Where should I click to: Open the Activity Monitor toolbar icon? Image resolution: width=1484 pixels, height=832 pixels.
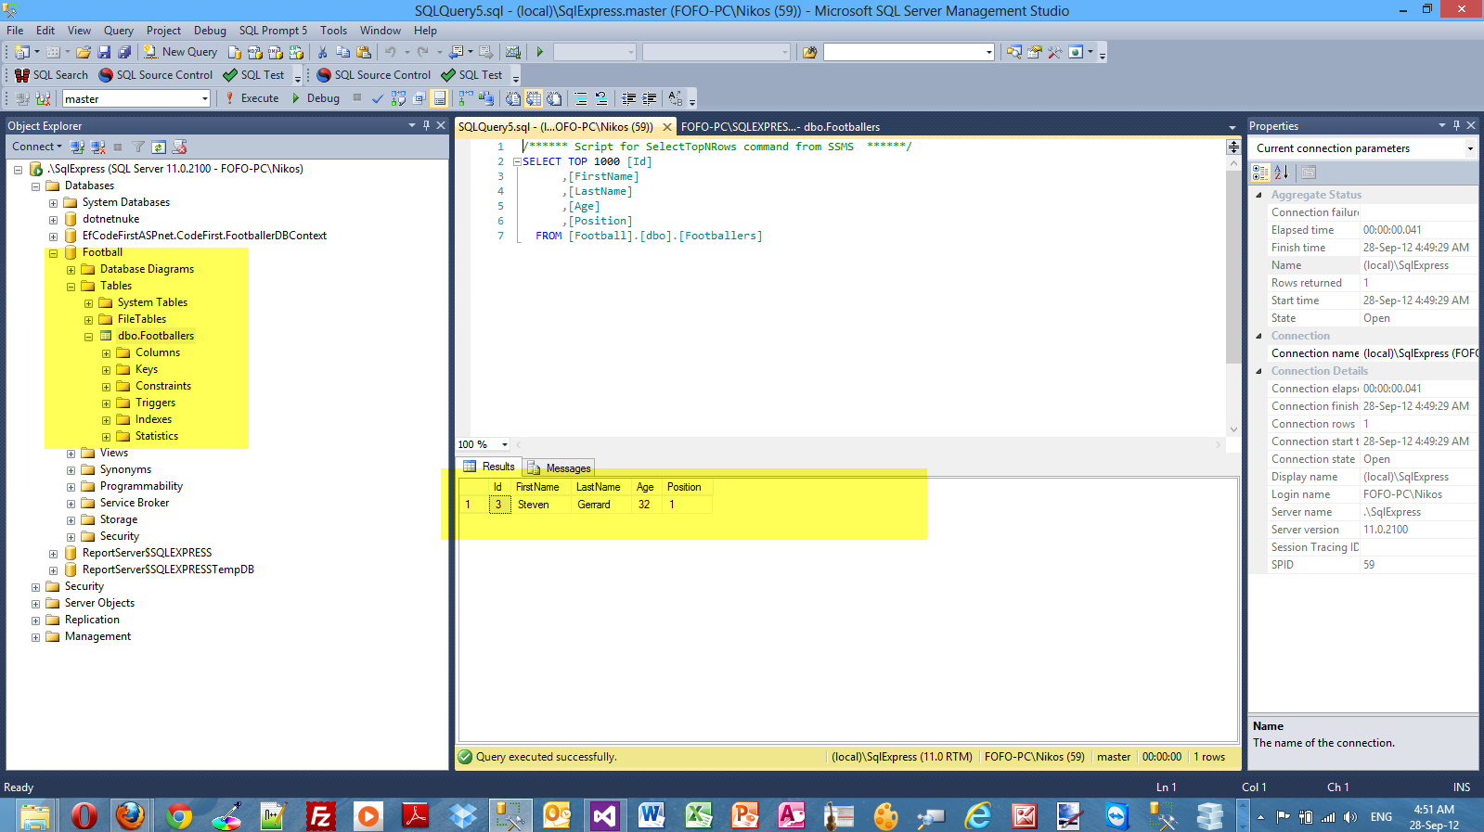[x=512, y=52]
